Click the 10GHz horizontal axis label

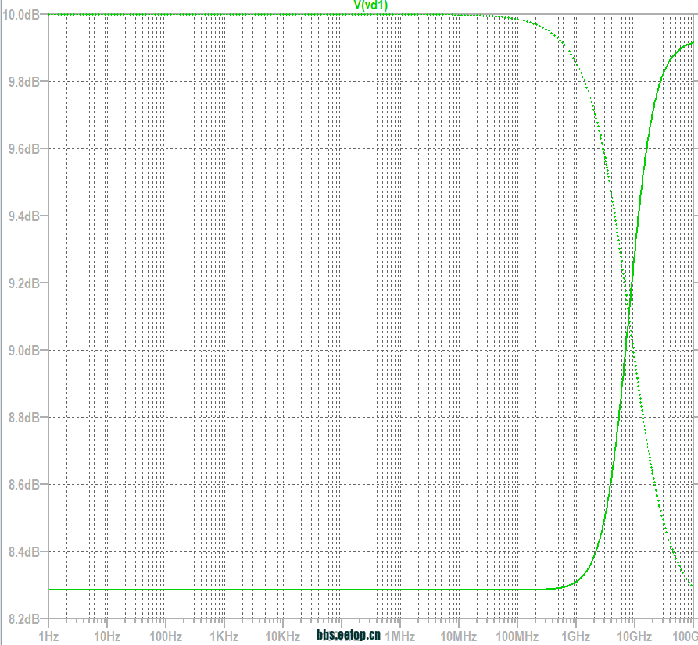click(x=632, y=636)
